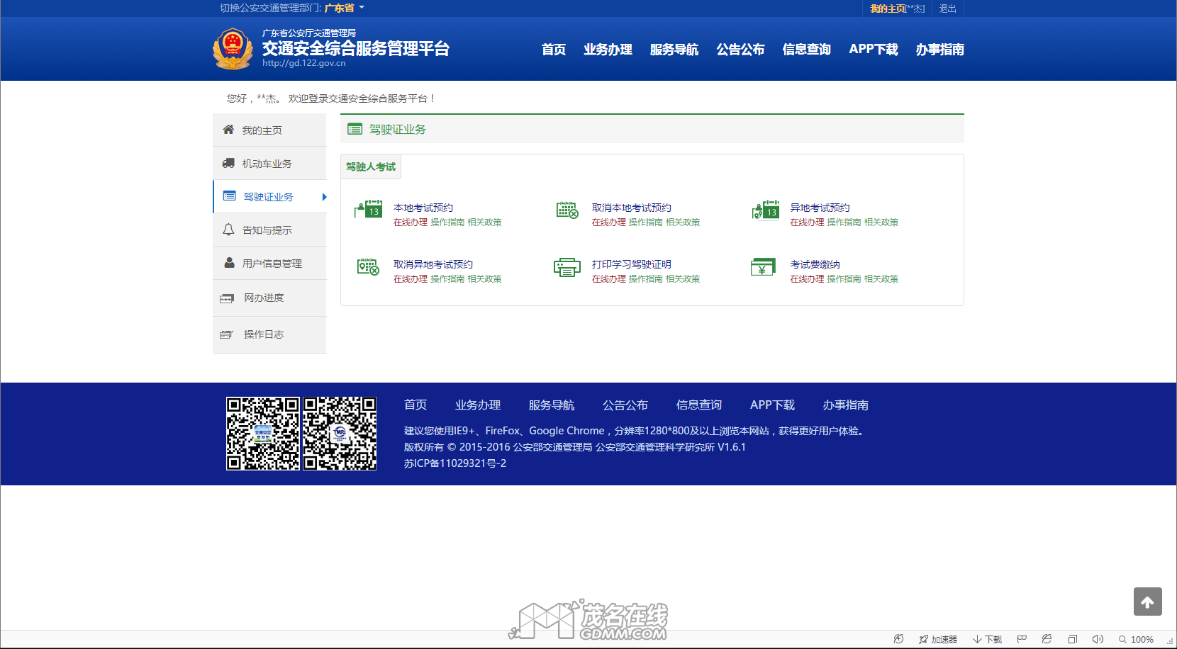Open the 下载 downloads in status bar

tap(987, 639)
